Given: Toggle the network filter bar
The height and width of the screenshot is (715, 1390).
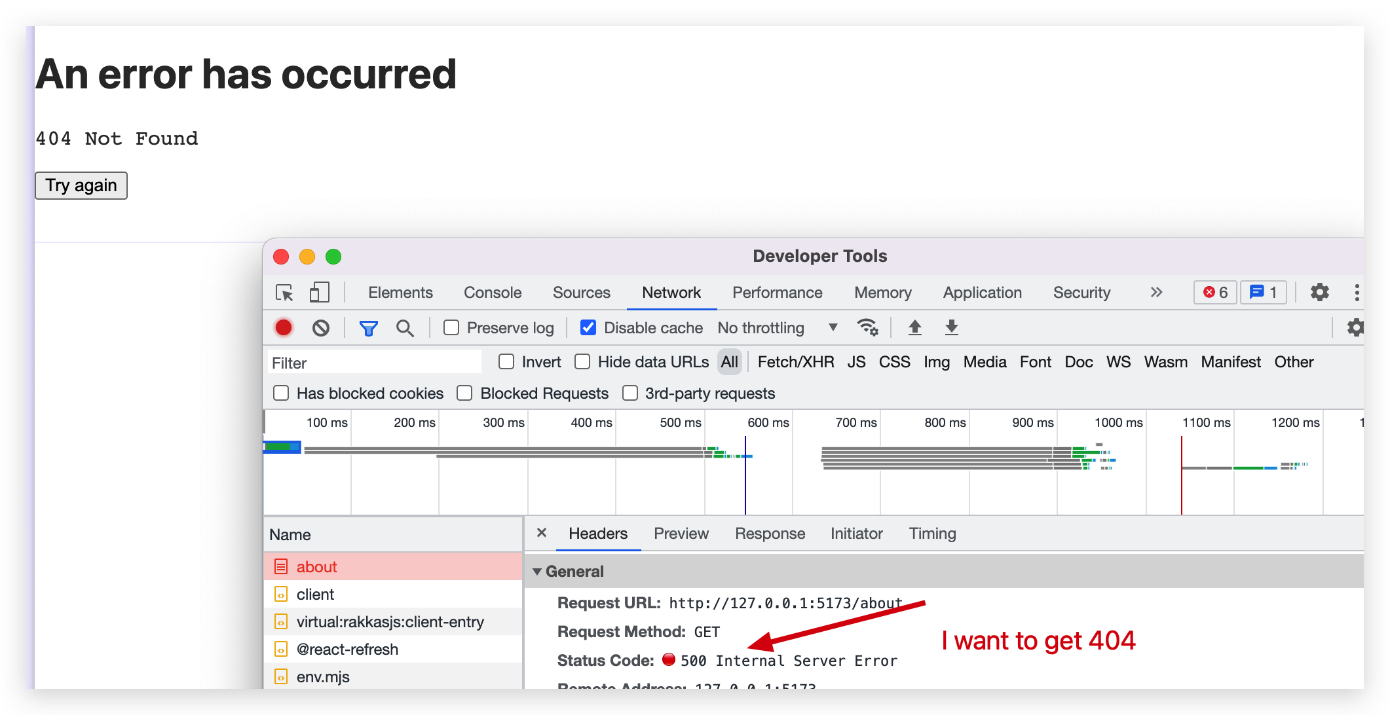Looking at the screenshot, I should point(369,327).
